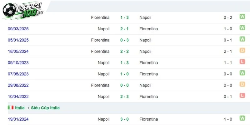Click the L badge on 10/04/2022 row
This screenshot has height=125, width=250.
point(242,96)
